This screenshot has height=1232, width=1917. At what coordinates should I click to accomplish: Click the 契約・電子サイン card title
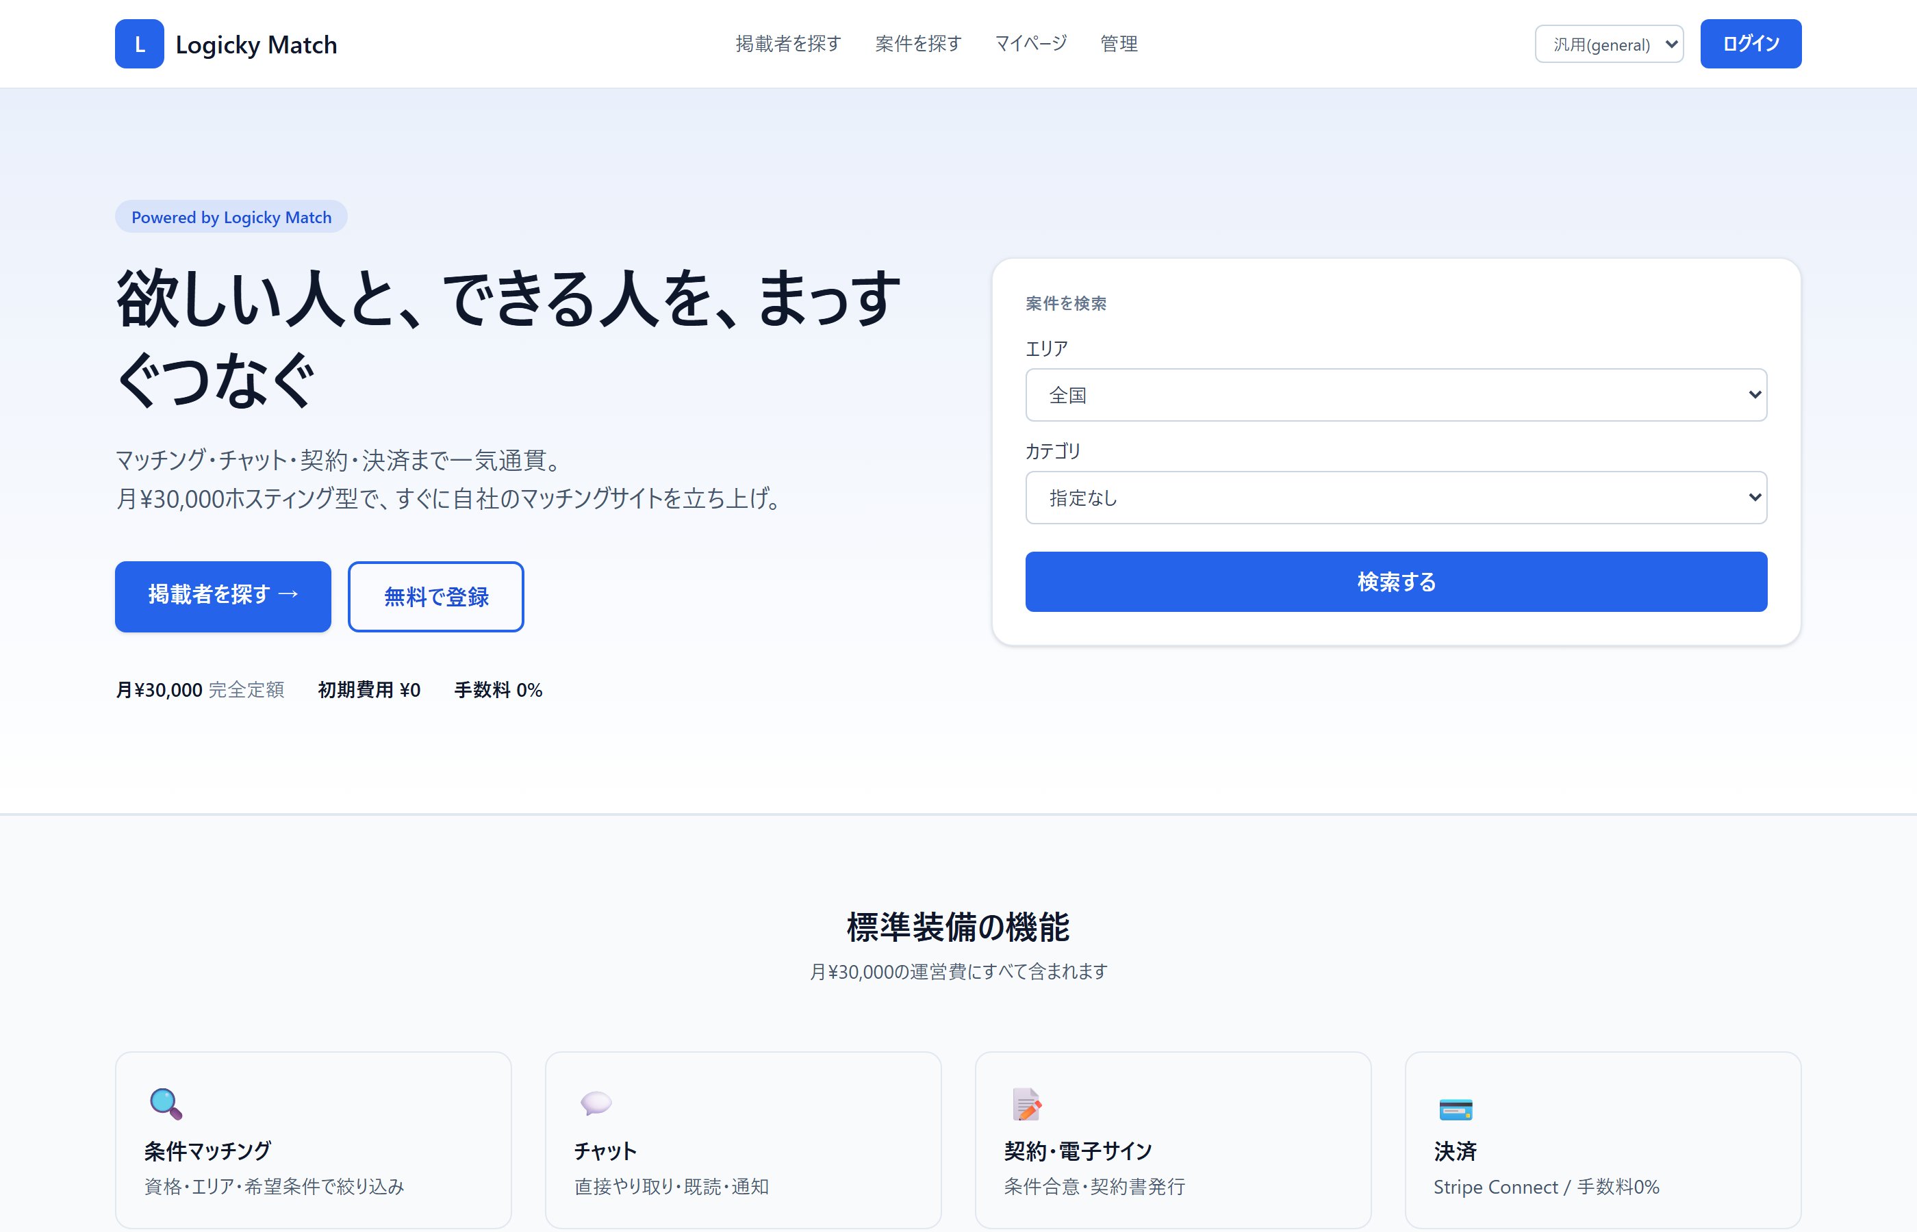point(1078,1151)
